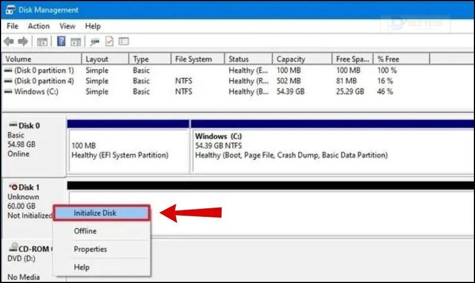Open the blue question mark Help icon
Screen dimensions: 475x283
coord(61,41)
